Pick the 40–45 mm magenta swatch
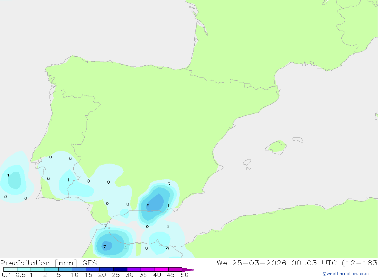 click(x=161, y=269)
